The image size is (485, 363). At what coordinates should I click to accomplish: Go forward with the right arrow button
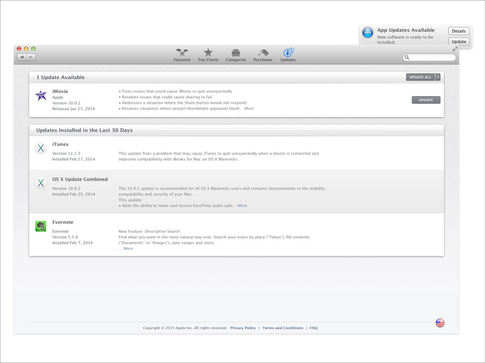(x=31, y=57)
